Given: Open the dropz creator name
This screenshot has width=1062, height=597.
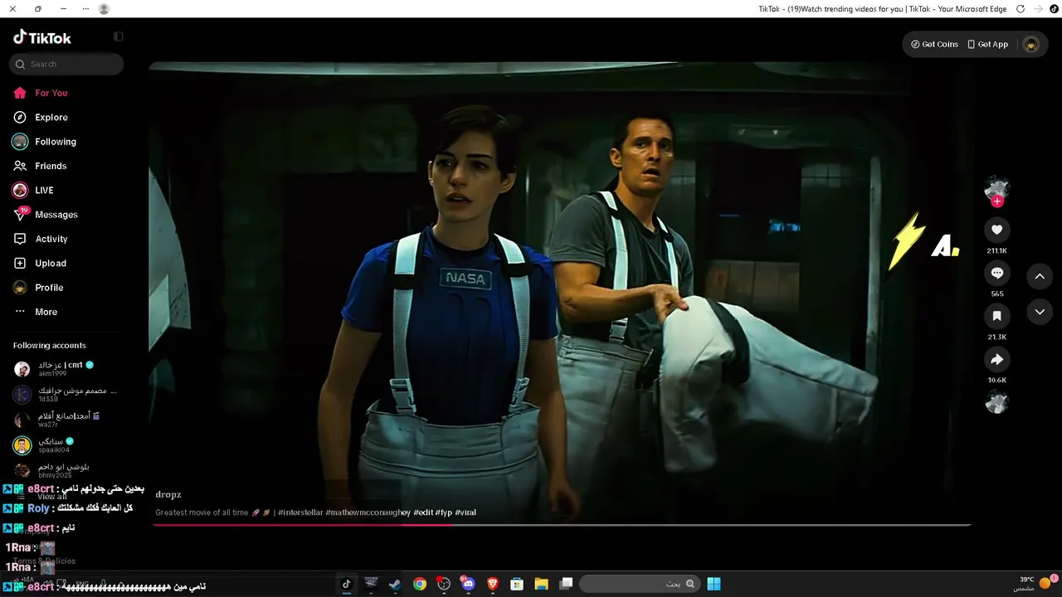Looking at the screenshot, I should click(x=168, y=495).
